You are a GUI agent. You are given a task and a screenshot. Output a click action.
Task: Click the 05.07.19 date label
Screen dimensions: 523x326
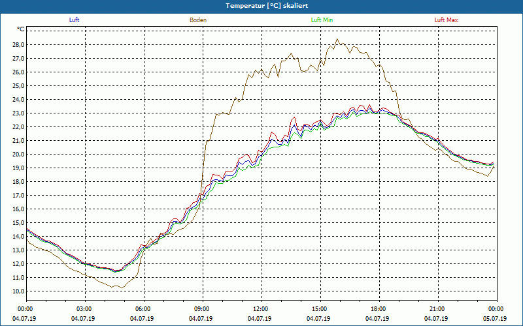(495, 319)
